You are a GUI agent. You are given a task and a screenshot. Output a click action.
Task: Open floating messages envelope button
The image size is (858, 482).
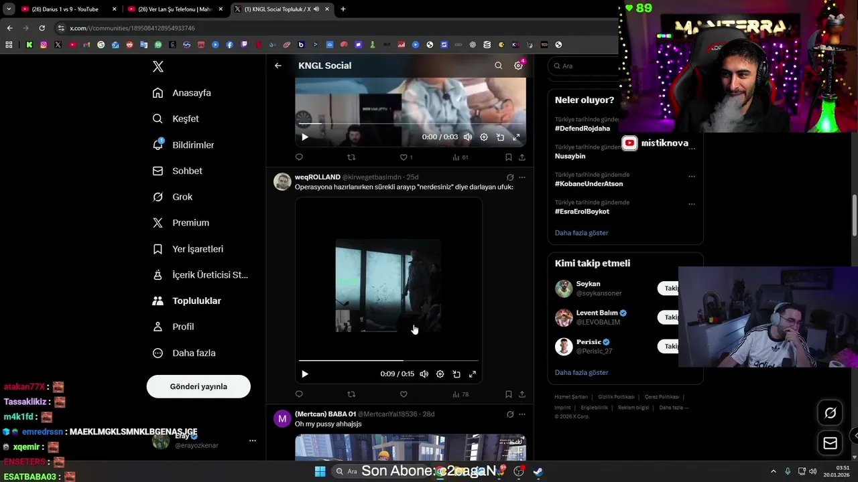click(x=830, y=443)
